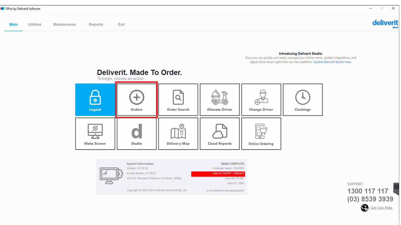
Task: Click the live help headset icon
Action: point(365,208)
